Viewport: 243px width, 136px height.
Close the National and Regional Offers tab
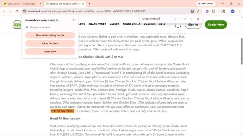coord(83,4)
